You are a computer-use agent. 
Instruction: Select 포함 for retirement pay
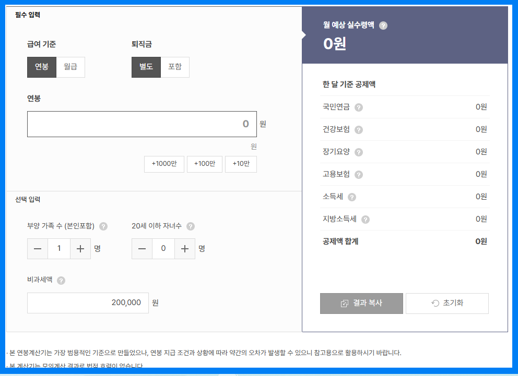click(x=175, y=67)
